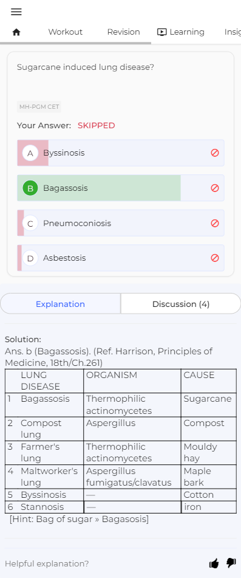Image resolution: width=241 pixels, height=578 pixels.
Task: Click strike-out icon on Bagassosis option
Action: pyautogui.click(x=215, y=188)
